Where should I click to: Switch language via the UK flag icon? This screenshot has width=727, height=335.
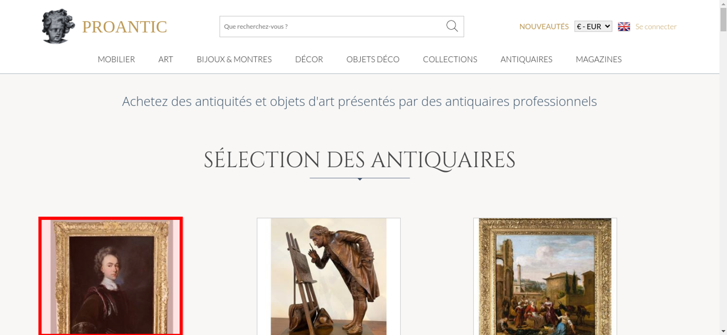click(x=624, y=26)
